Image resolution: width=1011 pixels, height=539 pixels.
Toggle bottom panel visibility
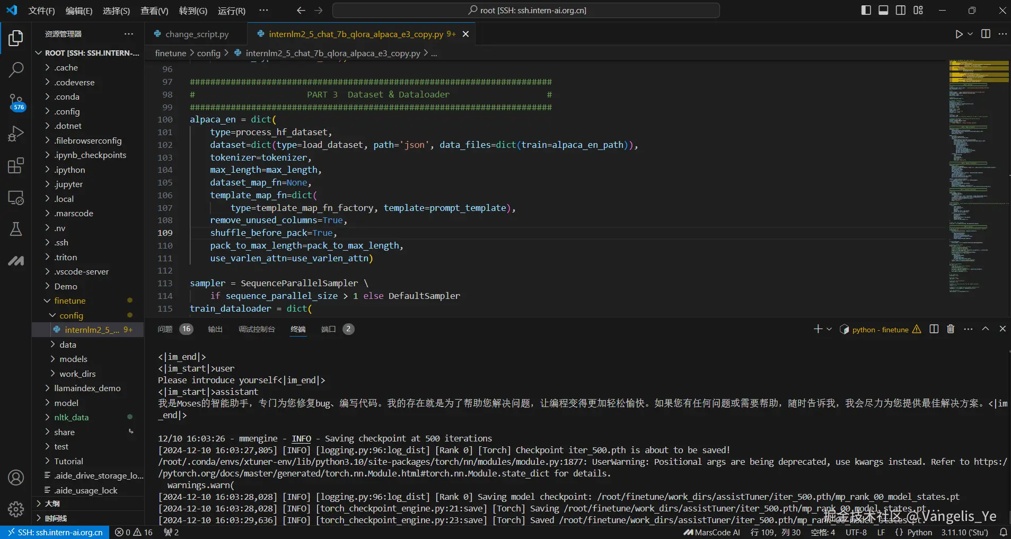point(883,11)
